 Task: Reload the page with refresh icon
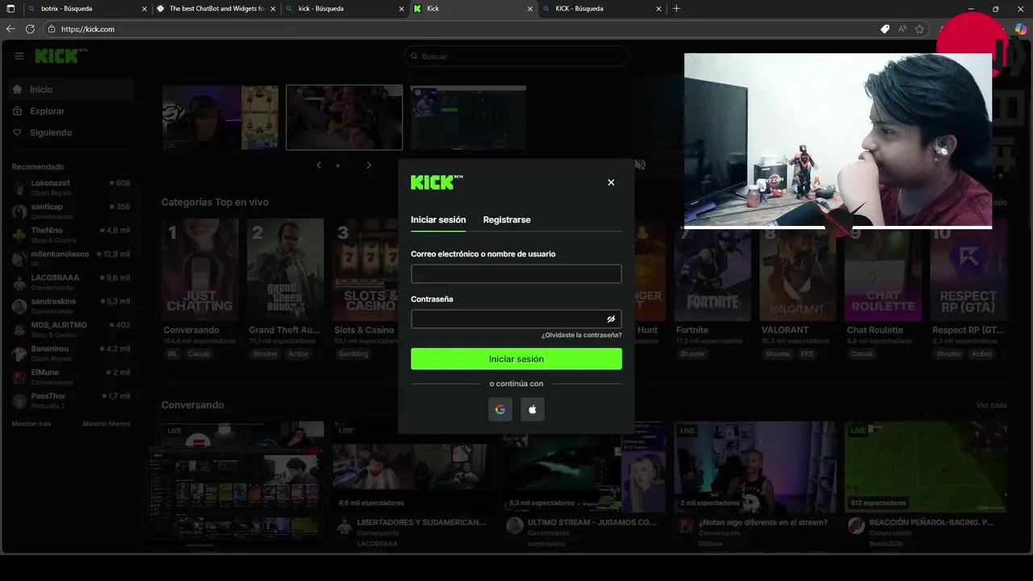(x=30, y=29)
